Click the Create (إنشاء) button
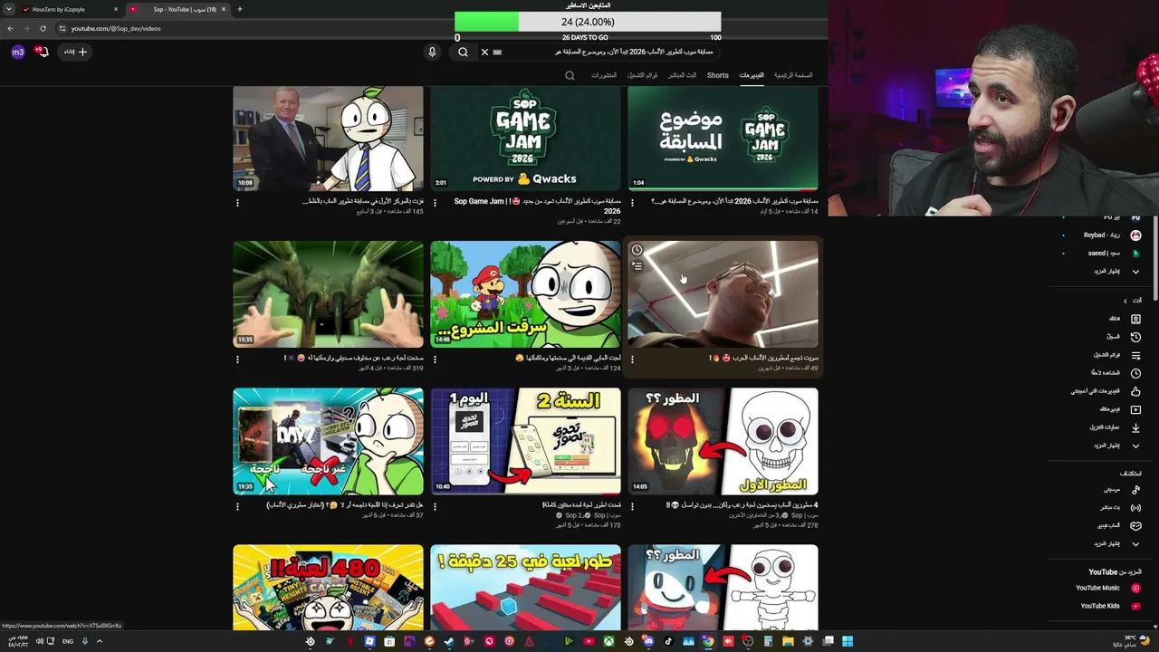 pyautogui.click(x=76, y=52)
